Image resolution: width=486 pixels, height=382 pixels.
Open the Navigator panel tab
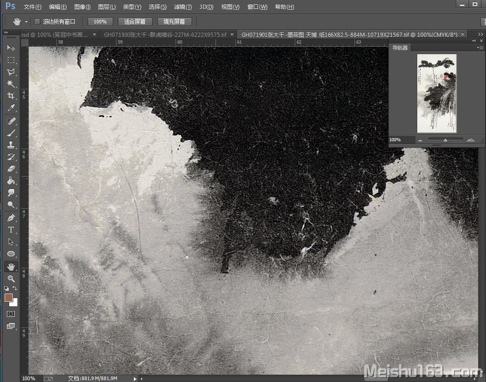400,47
